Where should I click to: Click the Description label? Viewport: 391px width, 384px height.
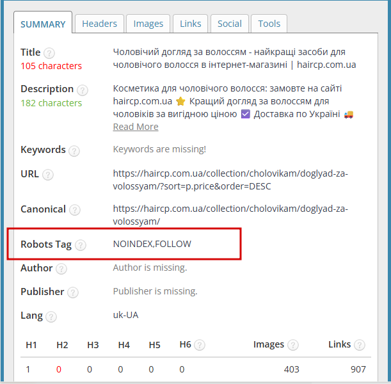click(x=47, y=89)
